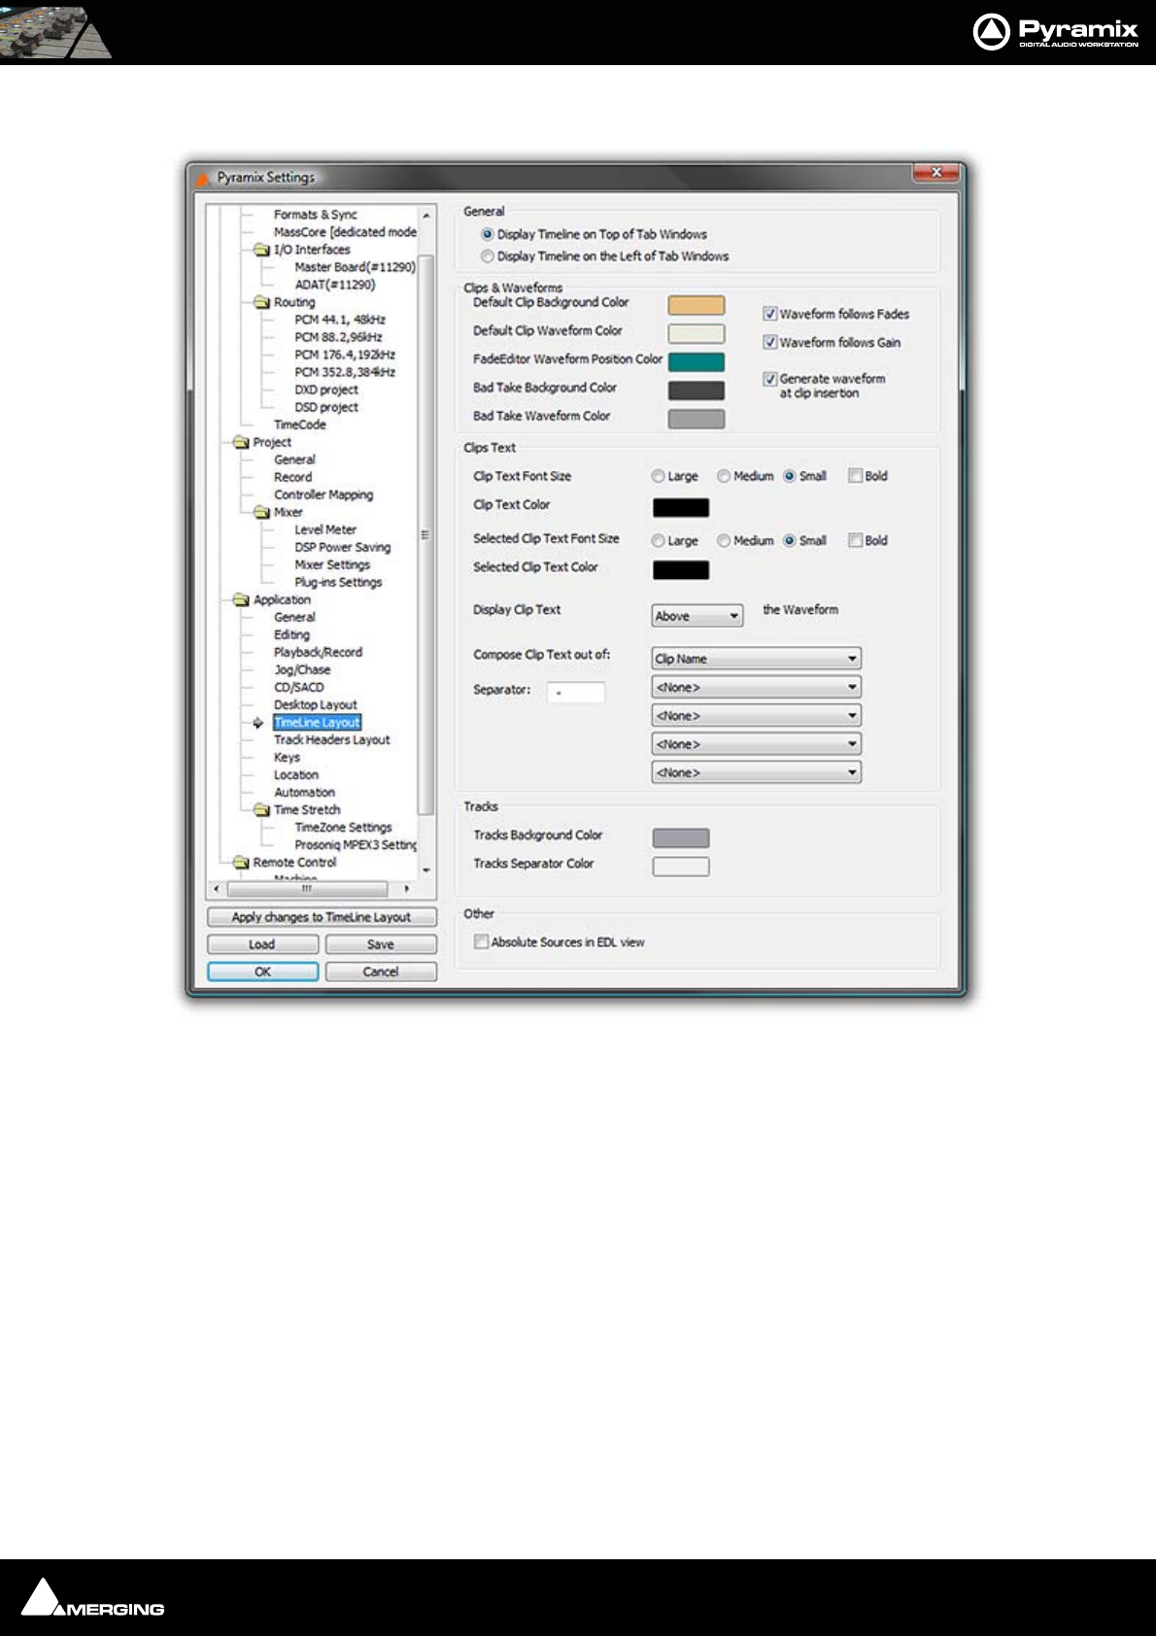Open the second Compose Clip Text dropdown

pos(757,687)
